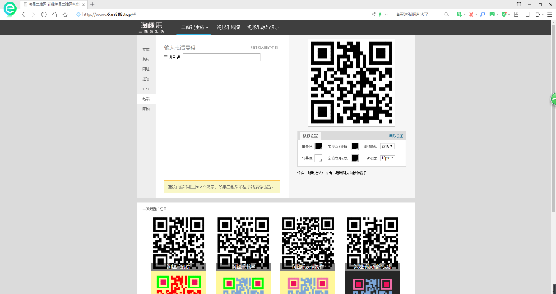Click the green add-extension toolbar icon
The width and height of the screenshot is (556, 294).
click(x=459, y=15)
